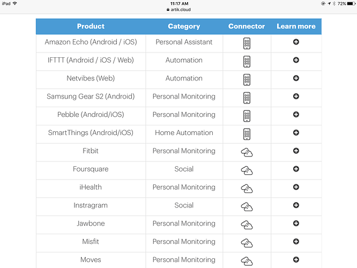This screenshot has width=357, height=268.
Task: Show more info for Misfit row
Action: click(296, 241)
